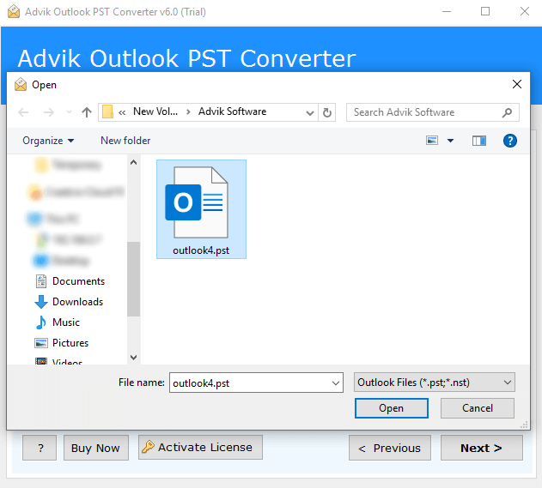Click the Up directory arrow icon
Viewport: 542px width, 488px height.
pyautogui.click(x=86, y=112)
